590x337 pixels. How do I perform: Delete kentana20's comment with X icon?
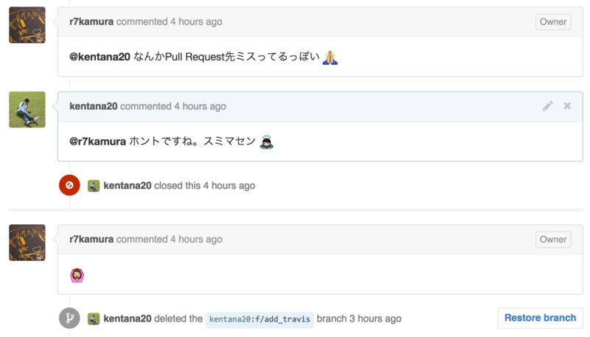click(x=567, y=106)
